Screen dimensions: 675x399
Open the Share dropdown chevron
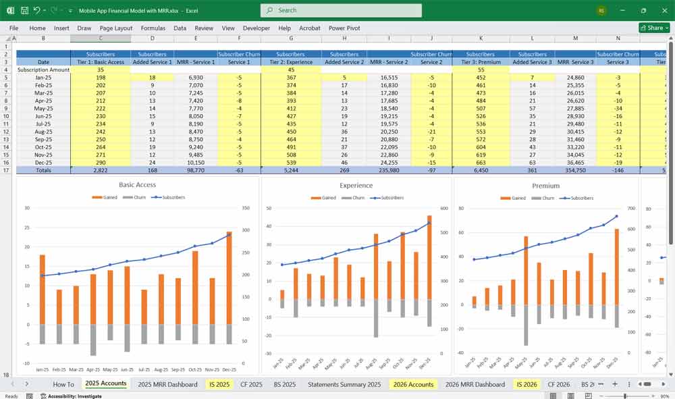[x=666, y=28]
